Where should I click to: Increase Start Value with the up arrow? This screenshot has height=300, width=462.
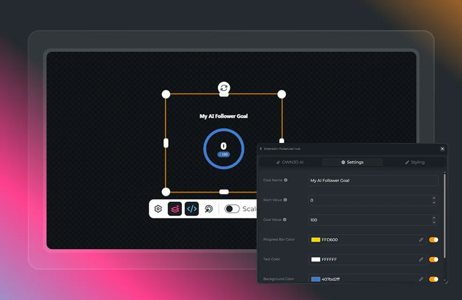point(434,198)
